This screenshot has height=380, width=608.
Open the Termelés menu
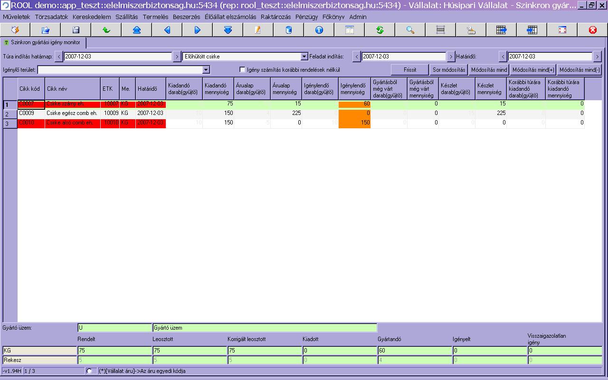point(155,17)
